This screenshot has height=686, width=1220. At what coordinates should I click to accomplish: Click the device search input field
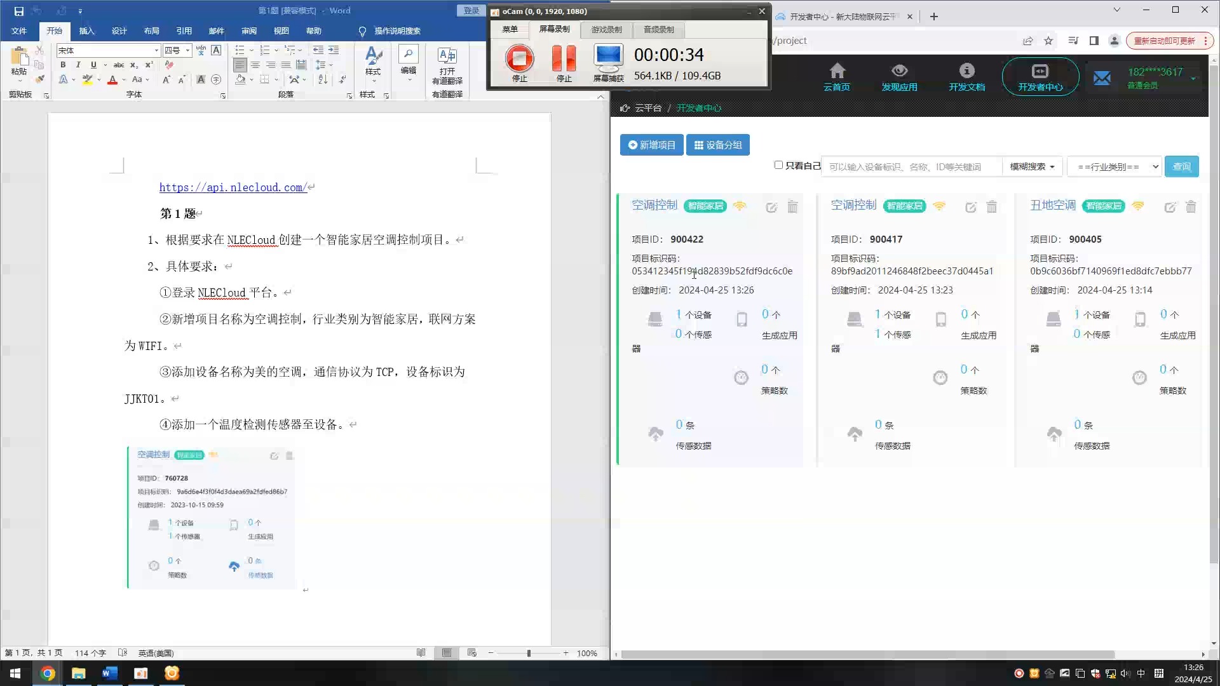click(x=911, y=166)
